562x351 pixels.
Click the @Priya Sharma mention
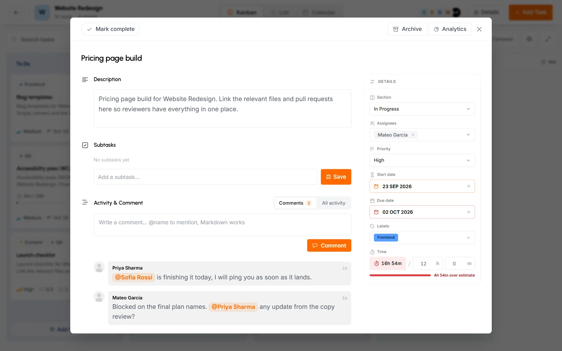(x=233, y=307)
